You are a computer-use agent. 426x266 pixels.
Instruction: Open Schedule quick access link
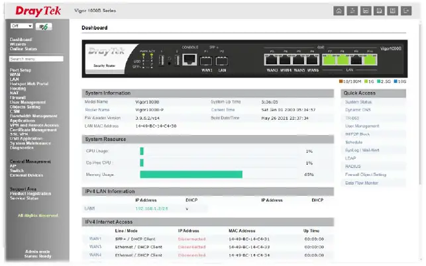tap(354, 142)
